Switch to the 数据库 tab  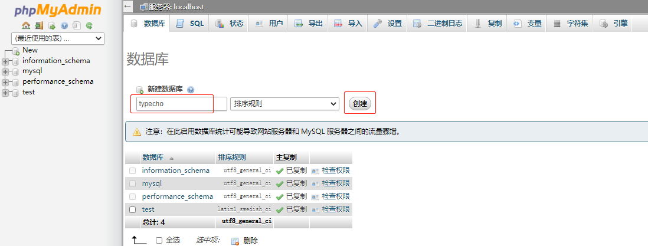click(147, 24)
